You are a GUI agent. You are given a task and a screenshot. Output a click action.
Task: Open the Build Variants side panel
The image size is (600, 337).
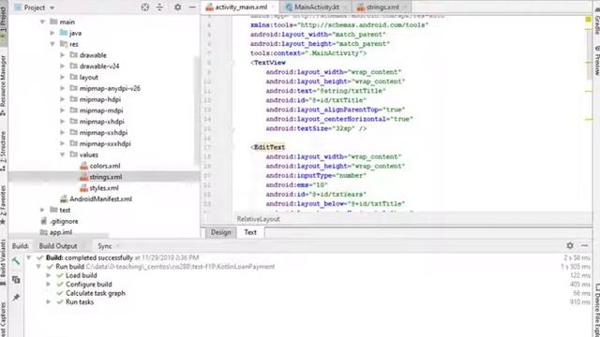coord(3,262)
